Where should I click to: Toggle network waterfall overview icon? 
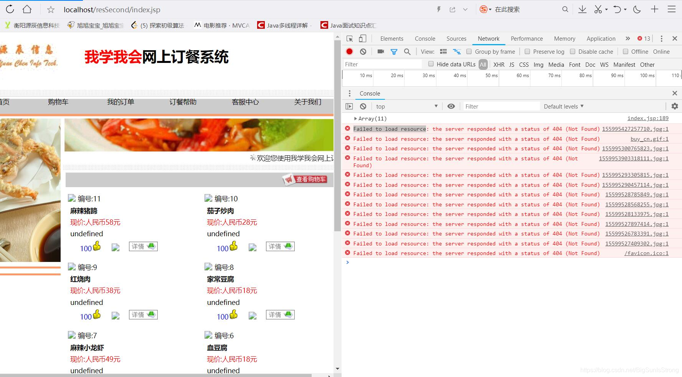coord(457,51)
